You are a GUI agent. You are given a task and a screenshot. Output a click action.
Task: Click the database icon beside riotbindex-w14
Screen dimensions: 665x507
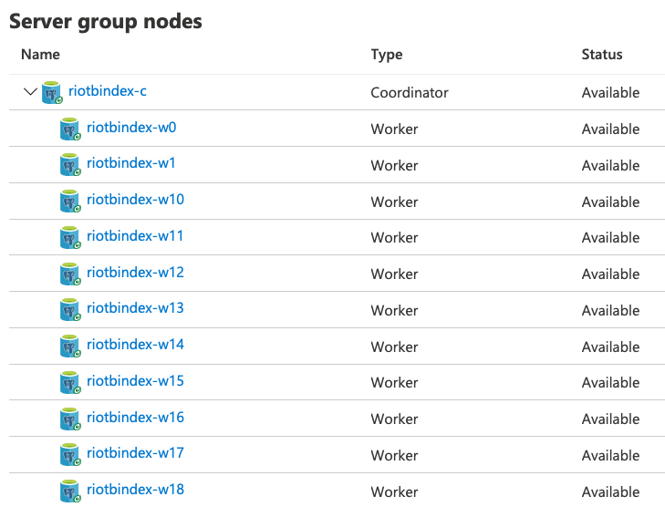70,347
